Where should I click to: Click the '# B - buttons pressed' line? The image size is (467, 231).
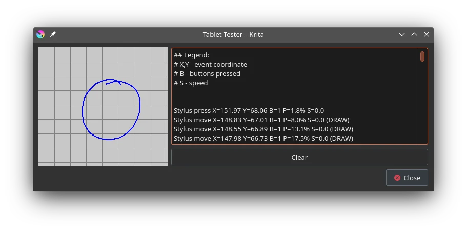coord(207,73)
